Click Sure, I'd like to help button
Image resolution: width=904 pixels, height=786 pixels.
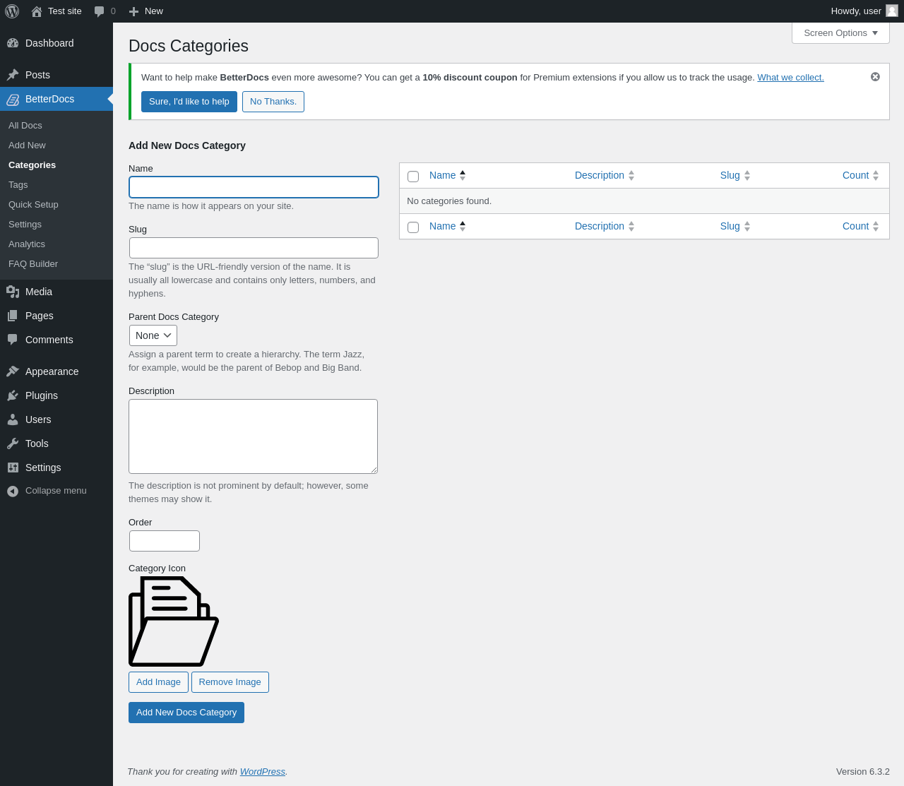189,102
